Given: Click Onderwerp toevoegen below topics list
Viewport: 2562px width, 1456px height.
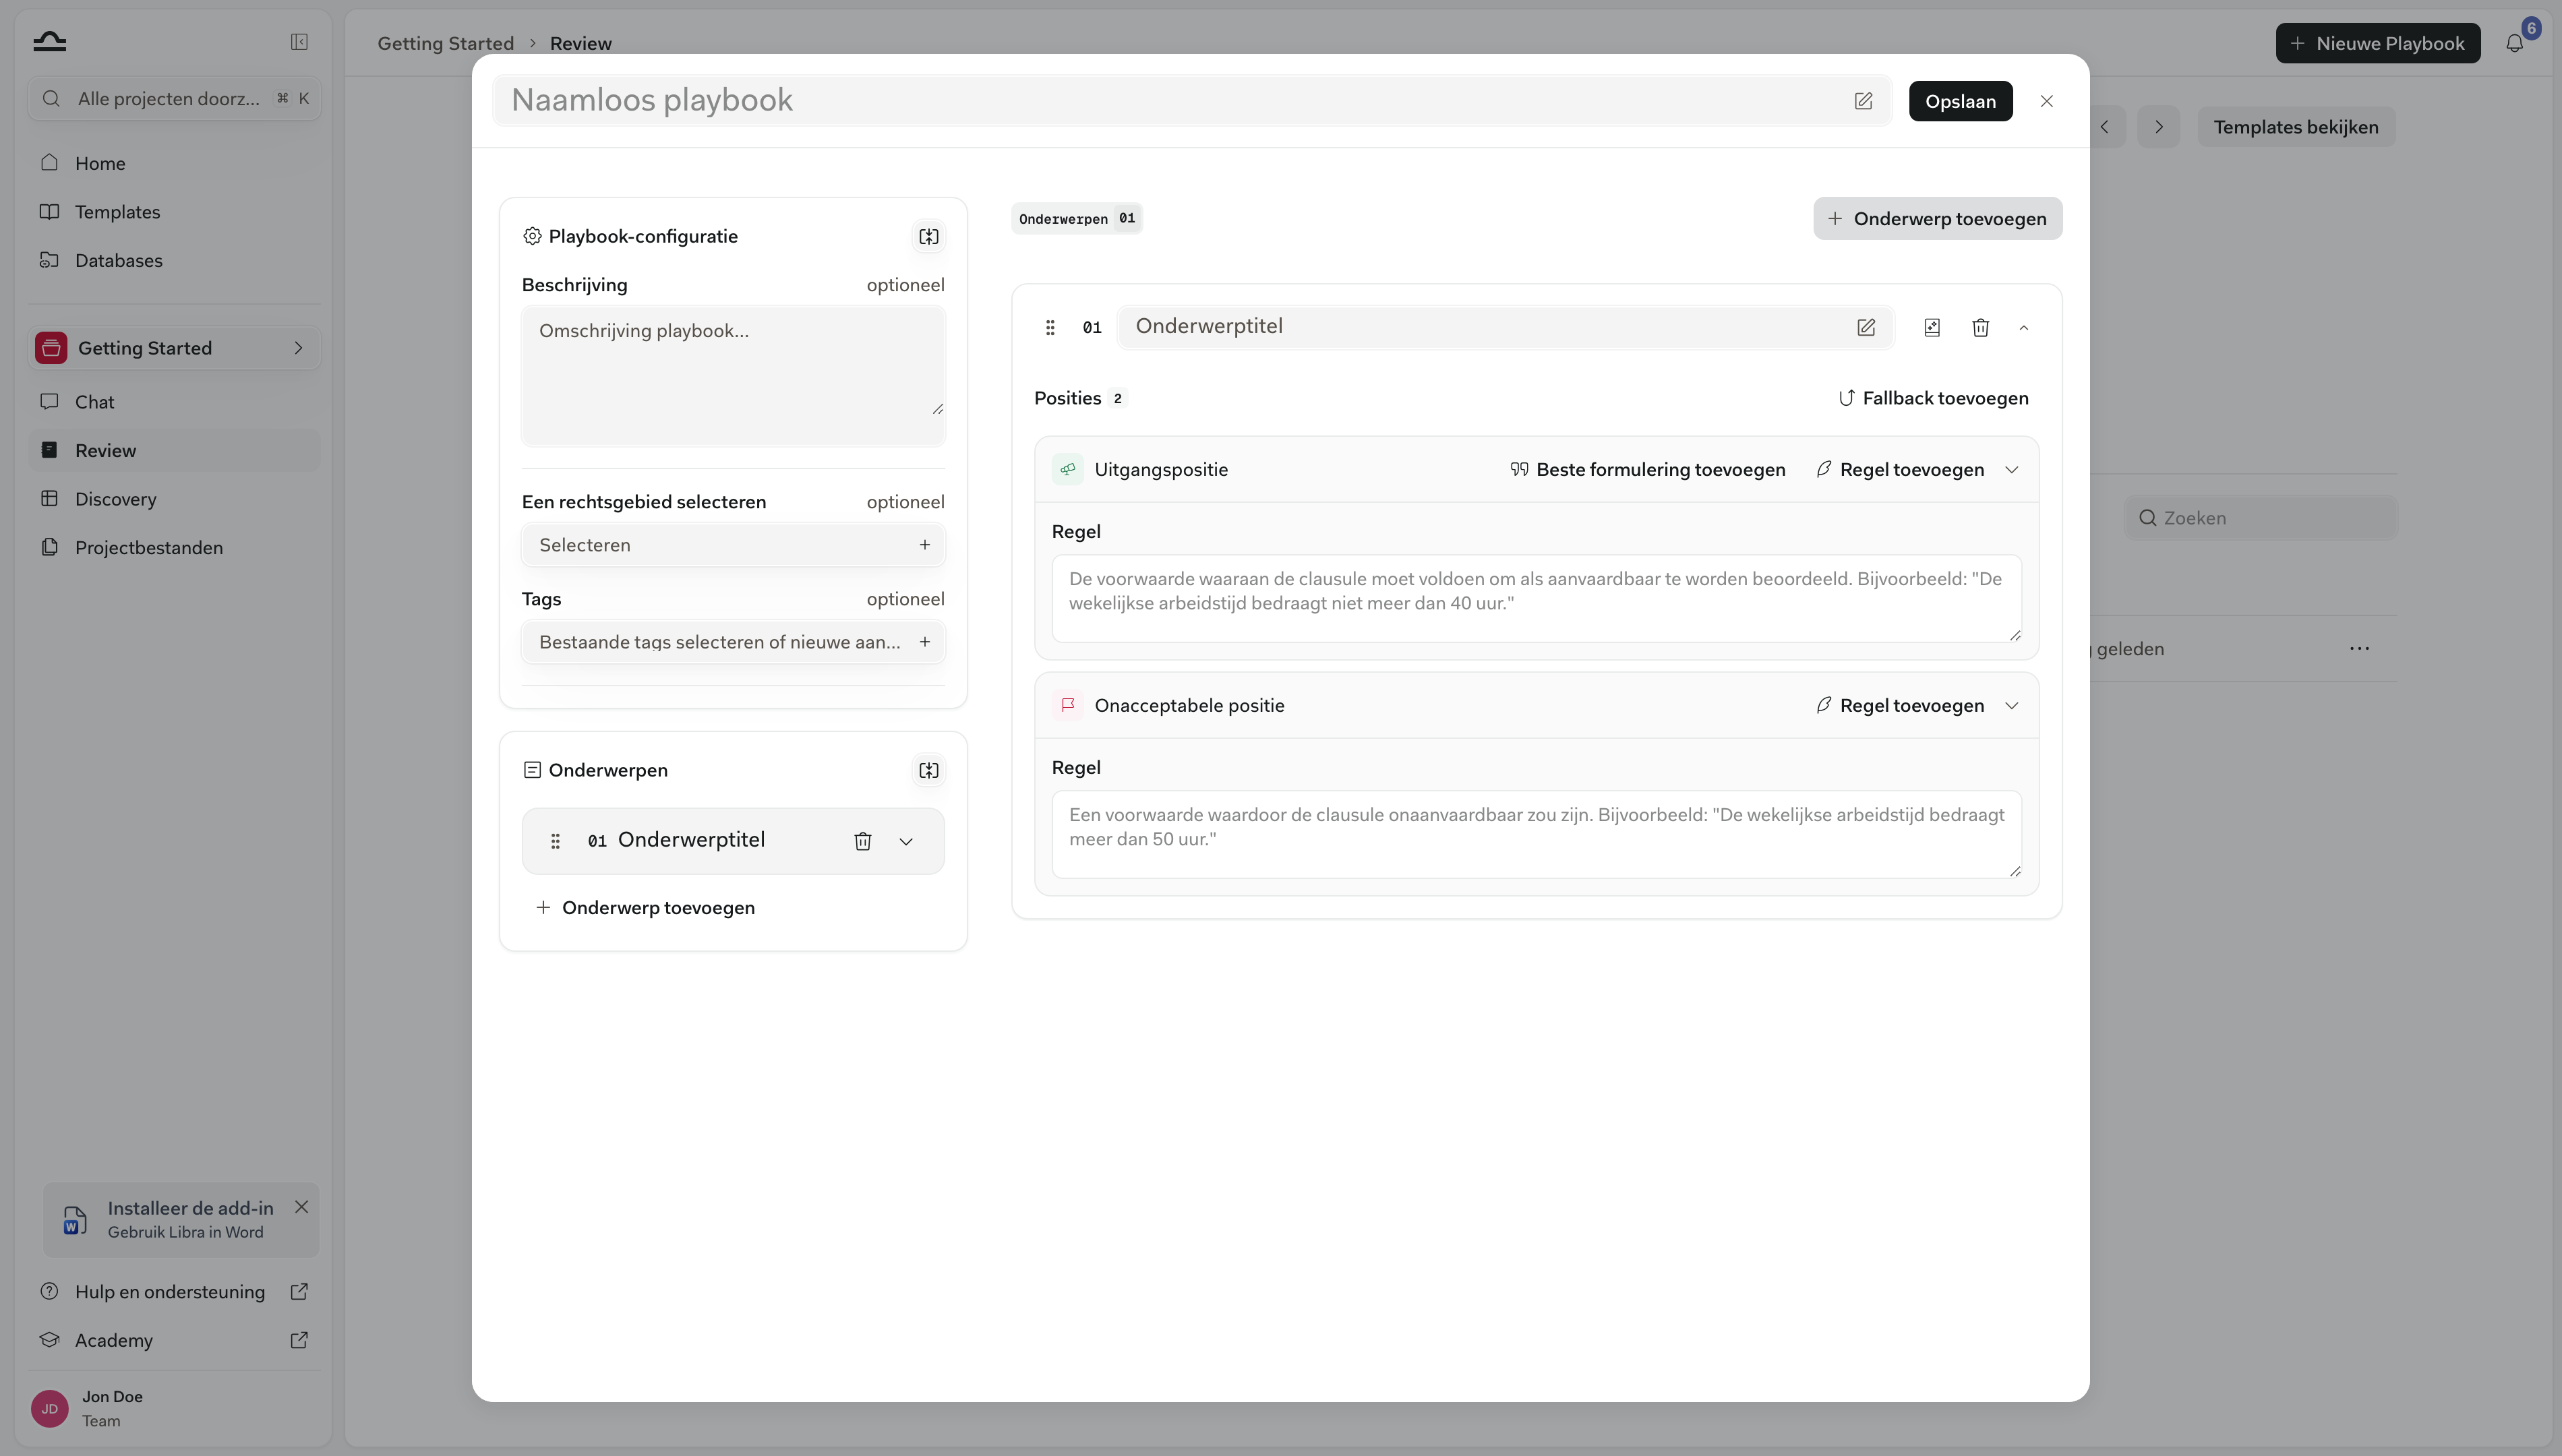Looking at the screenshot, I should click(x=645, y=907).
